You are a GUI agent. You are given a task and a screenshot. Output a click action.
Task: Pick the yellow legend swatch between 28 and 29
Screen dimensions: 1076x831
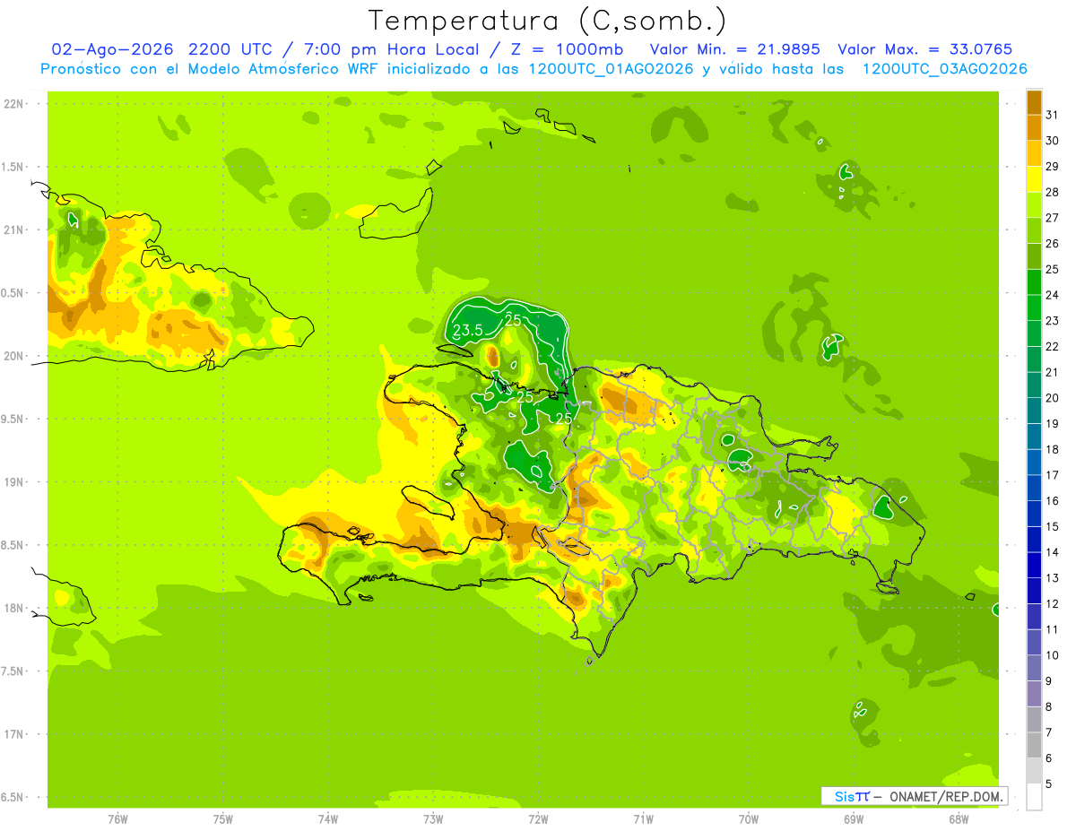coord(1034,179)
